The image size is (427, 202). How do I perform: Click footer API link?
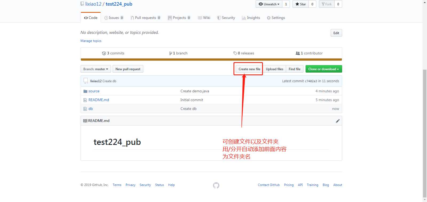[300, 185]
